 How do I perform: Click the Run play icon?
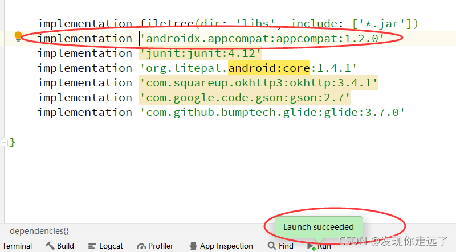tap(311, 247)
